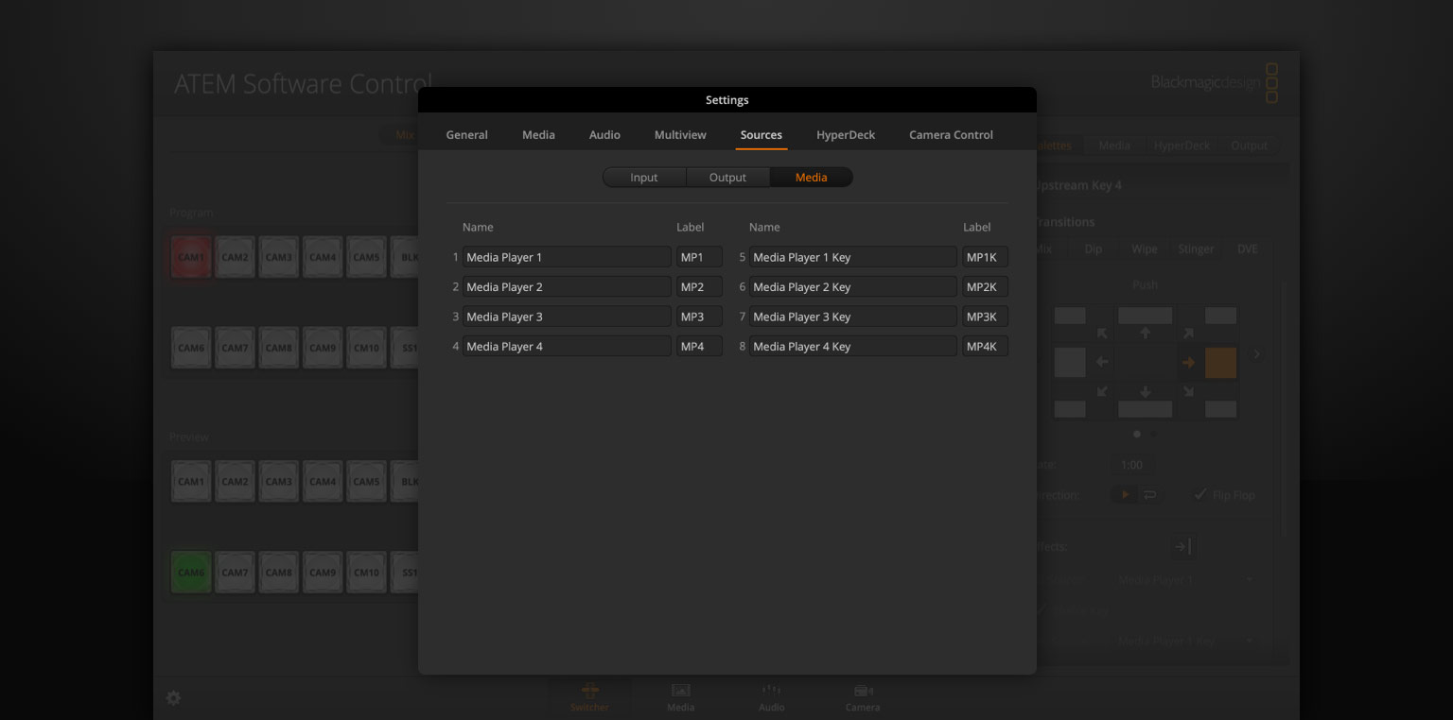1453x720 pixels.
Task: Click the Effects fill icon in the palette
Action: [1182, 546]
